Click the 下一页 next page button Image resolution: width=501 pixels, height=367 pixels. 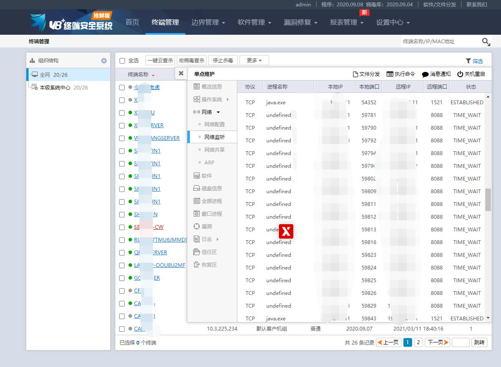tap(437, 342)
